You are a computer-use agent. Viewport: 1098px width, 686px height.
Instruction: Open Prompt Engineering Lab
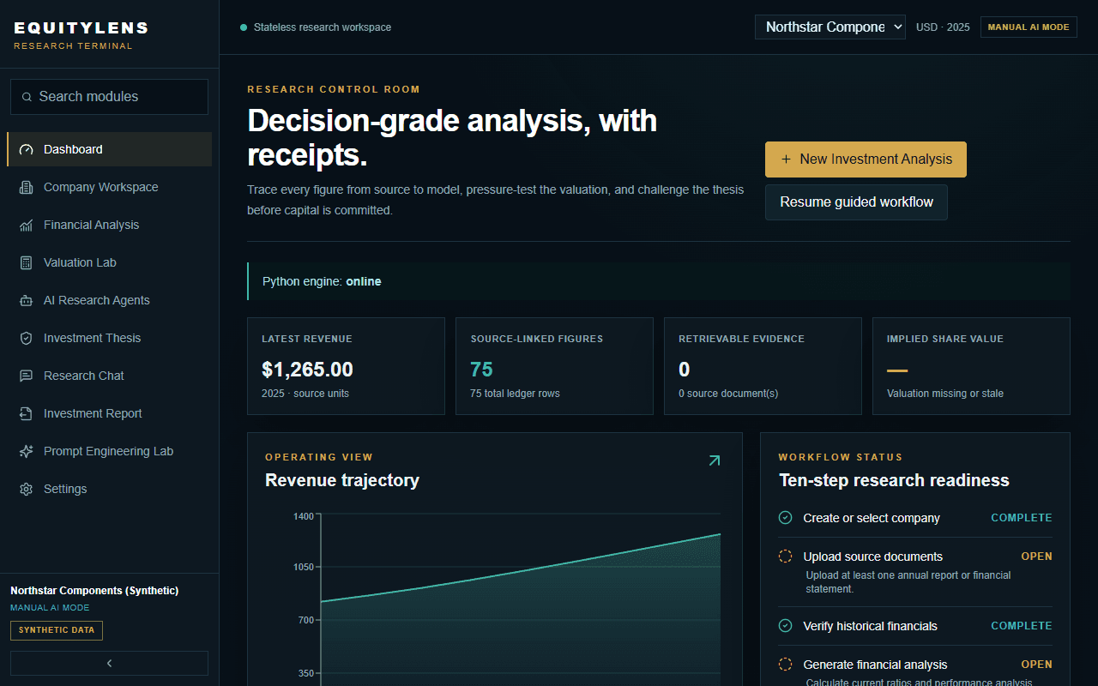[x=109, y=451]
